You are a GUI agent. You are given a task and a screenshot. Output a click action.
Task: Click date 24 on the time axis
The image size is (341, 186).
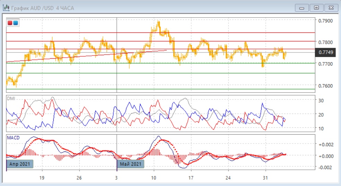point(228,178)
